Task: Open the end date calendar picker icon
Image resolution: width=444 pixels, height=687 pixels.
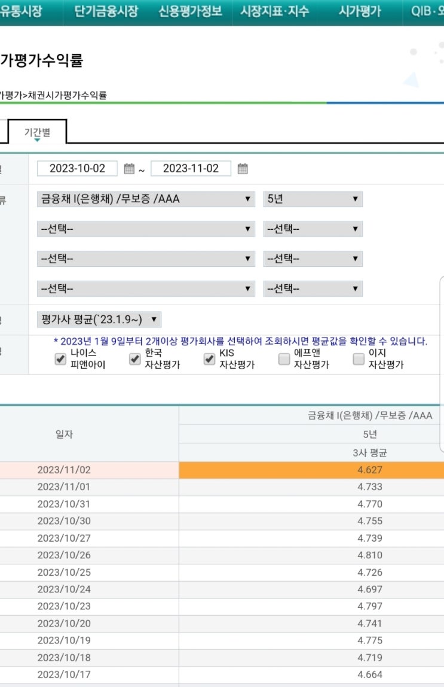Action: point(243,169)
